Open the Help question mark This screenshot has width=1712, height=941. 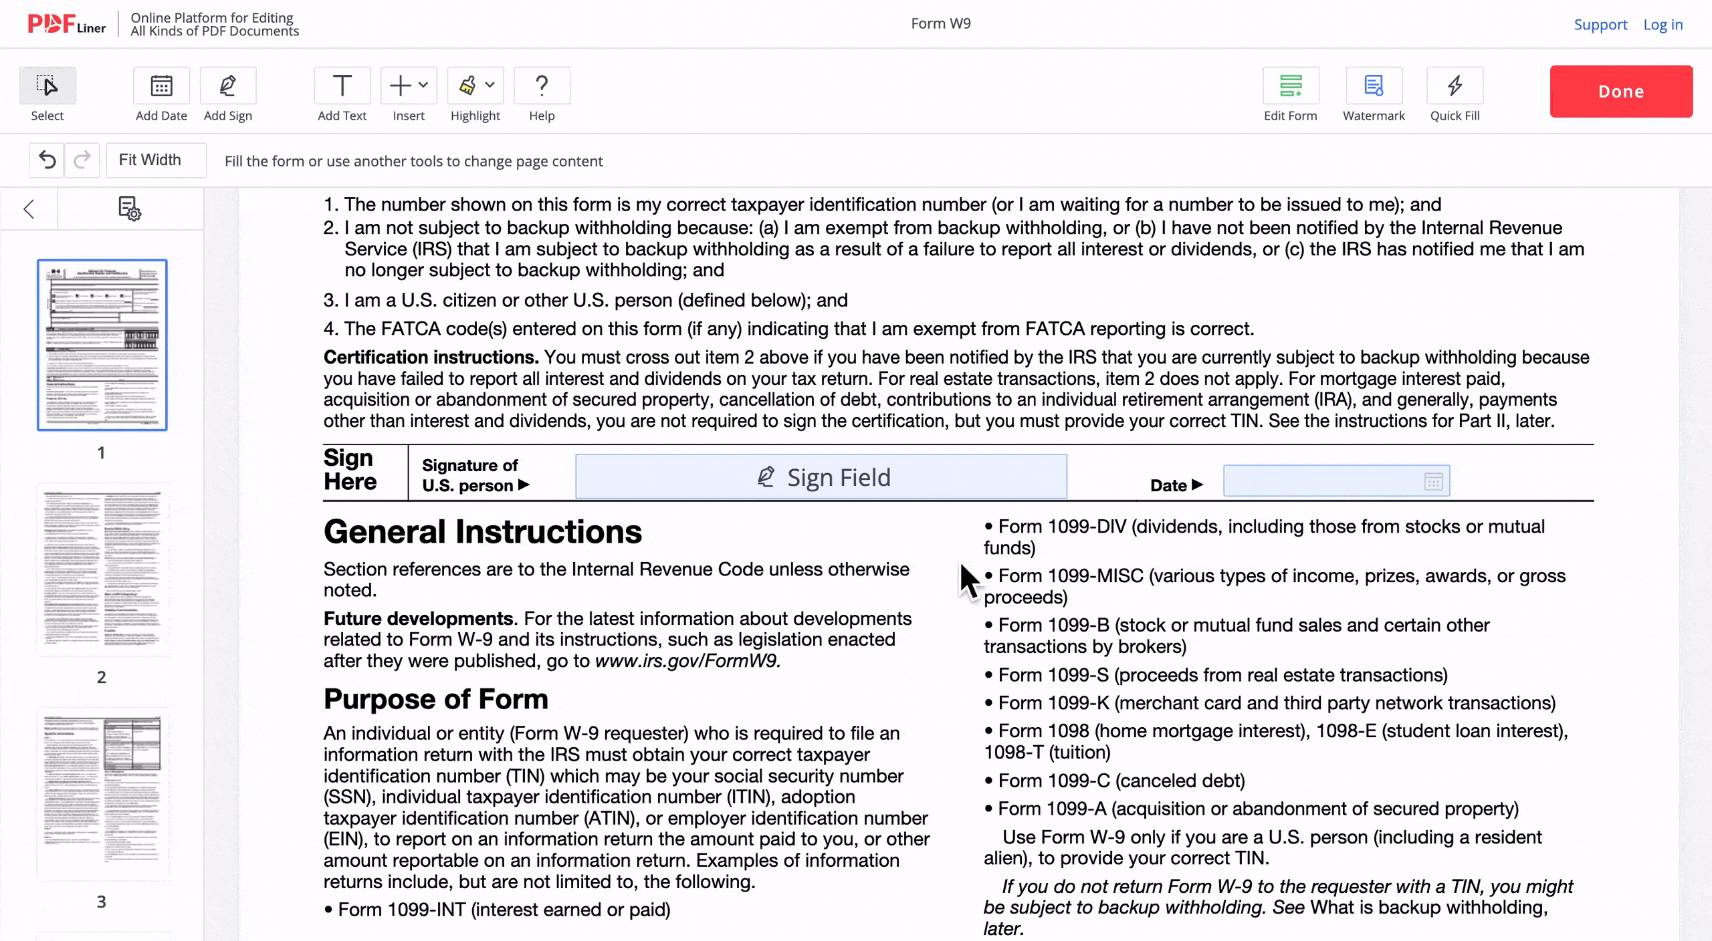tap(542, 86)
